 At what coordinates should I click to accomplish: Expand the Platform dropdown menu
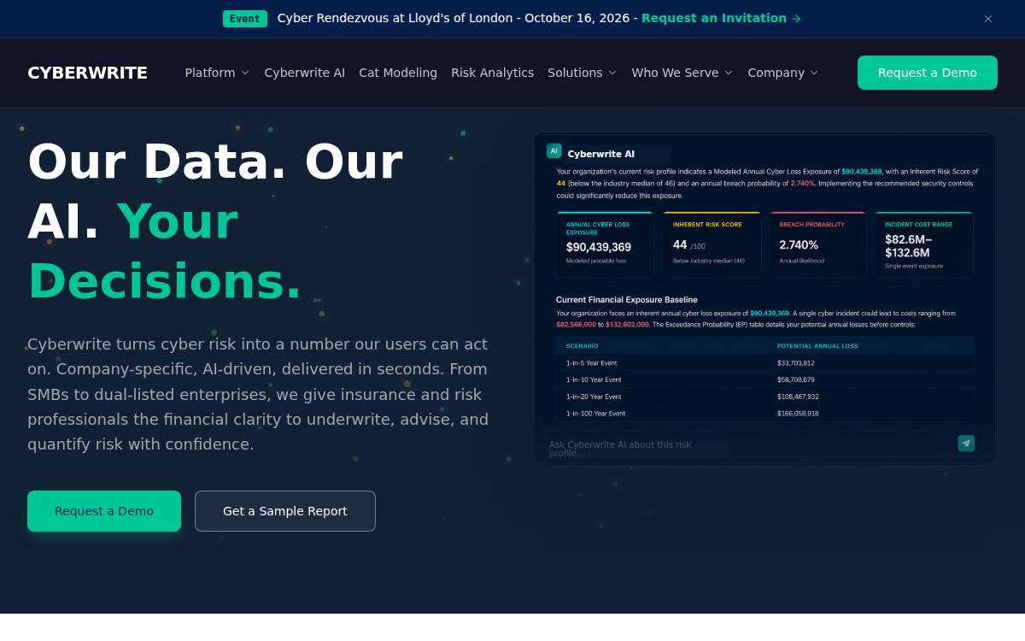217,73
